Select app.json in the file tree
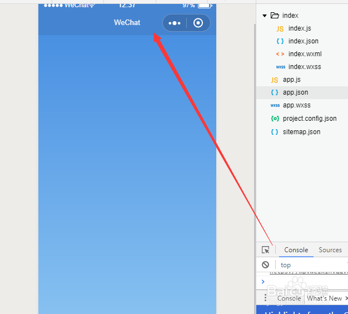 coord(302,92)
